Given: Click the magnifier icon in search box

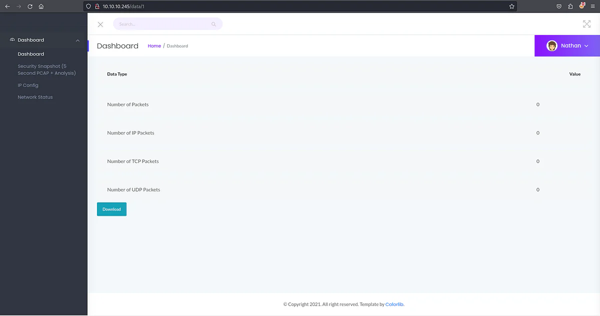Looking at the screenshot, I should pyautogui.click(x=213, y=24).
